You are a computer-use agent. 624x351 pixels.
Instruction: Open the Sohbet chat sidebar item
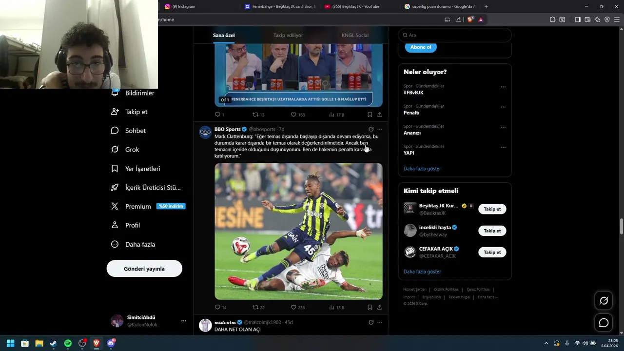128,131
